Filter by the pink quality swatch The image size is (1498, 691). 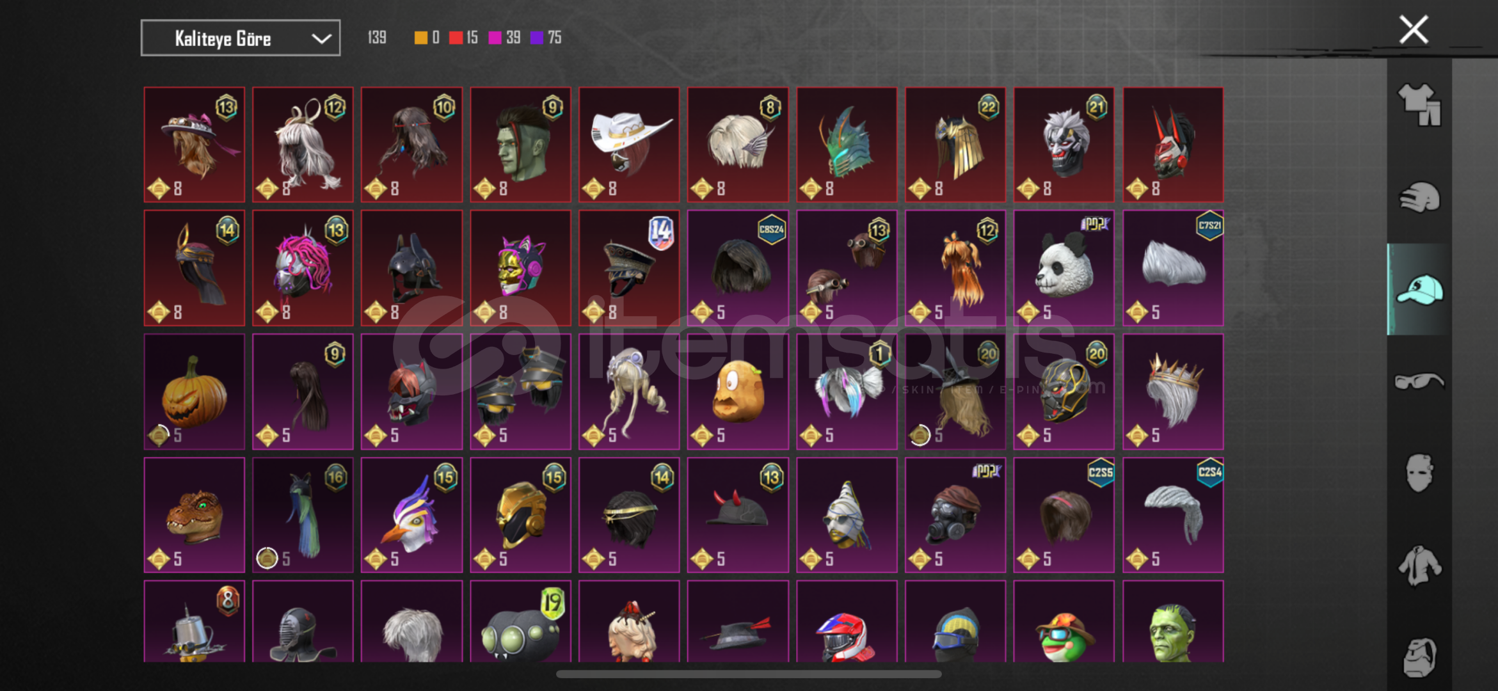[495, 38]
